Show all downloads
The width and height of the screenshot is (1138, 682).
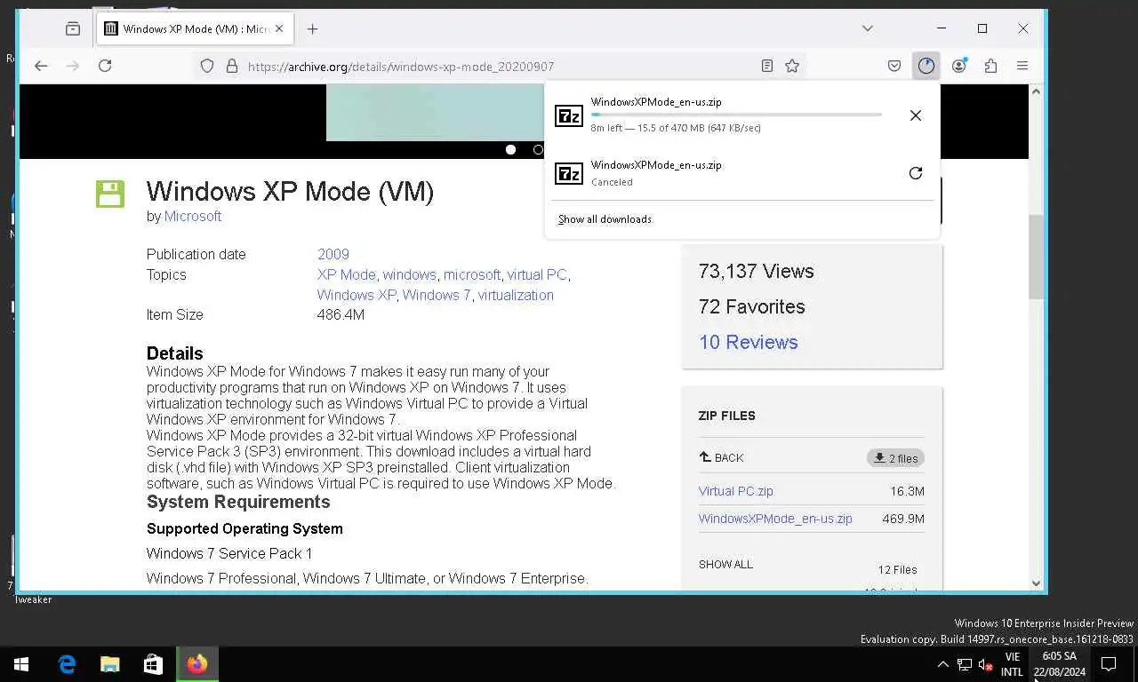coord(605,219)
